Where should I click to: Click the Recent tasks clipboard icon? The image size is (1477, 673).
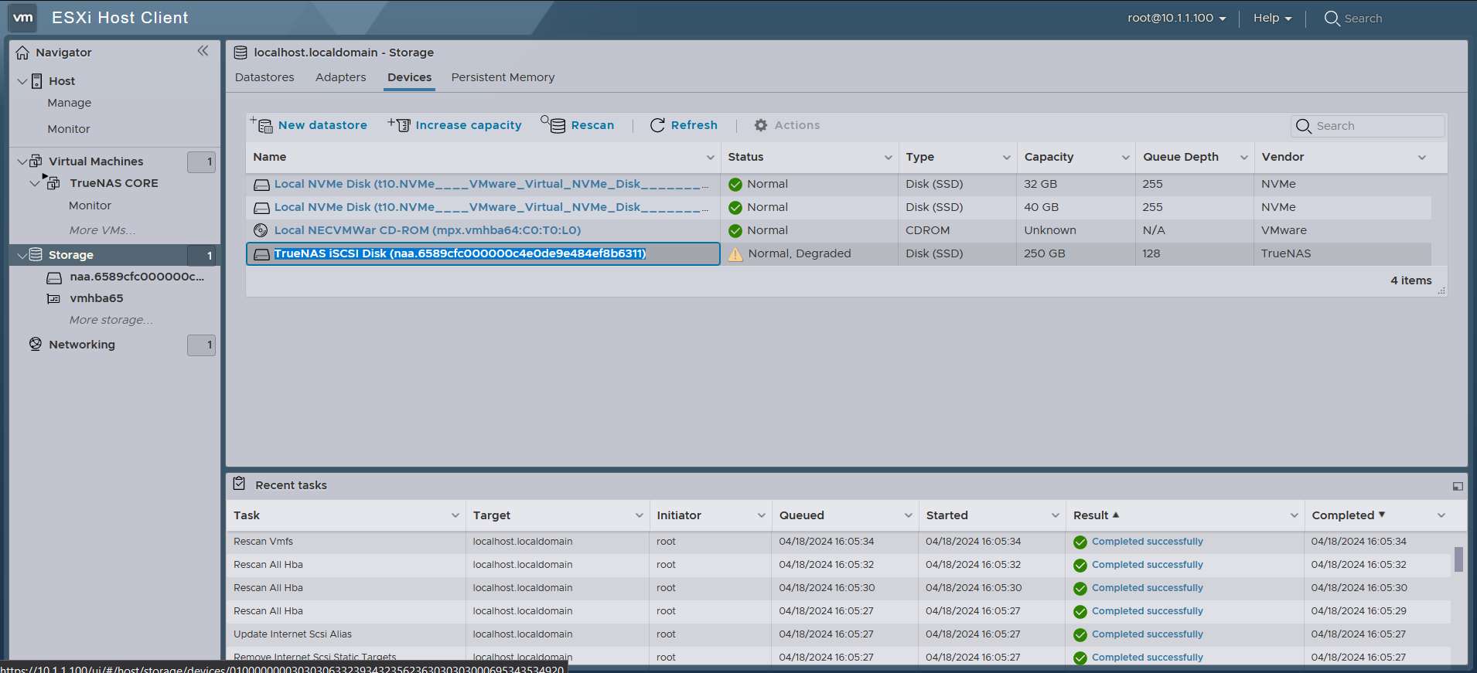[239, 484]
